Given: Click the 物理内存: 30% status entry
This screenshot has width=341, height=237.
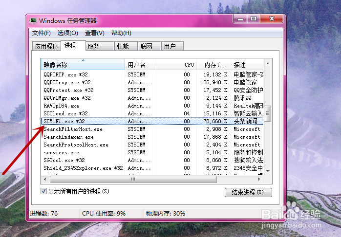Looking at the screenshot, I should pos(166,214).
